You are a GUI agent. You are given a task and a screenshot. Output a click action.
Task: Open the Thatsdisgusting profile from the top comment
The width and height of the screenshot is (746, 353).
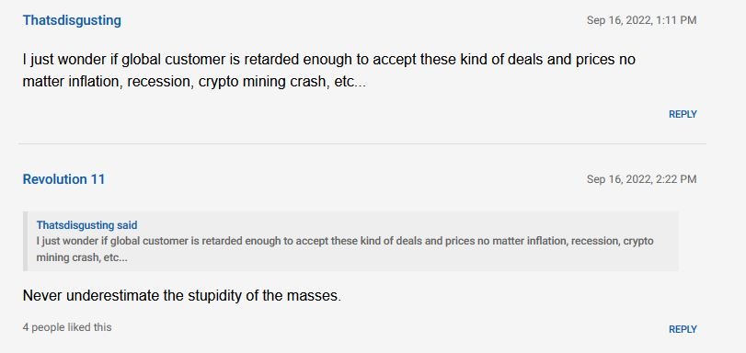[x=72, y=20]
